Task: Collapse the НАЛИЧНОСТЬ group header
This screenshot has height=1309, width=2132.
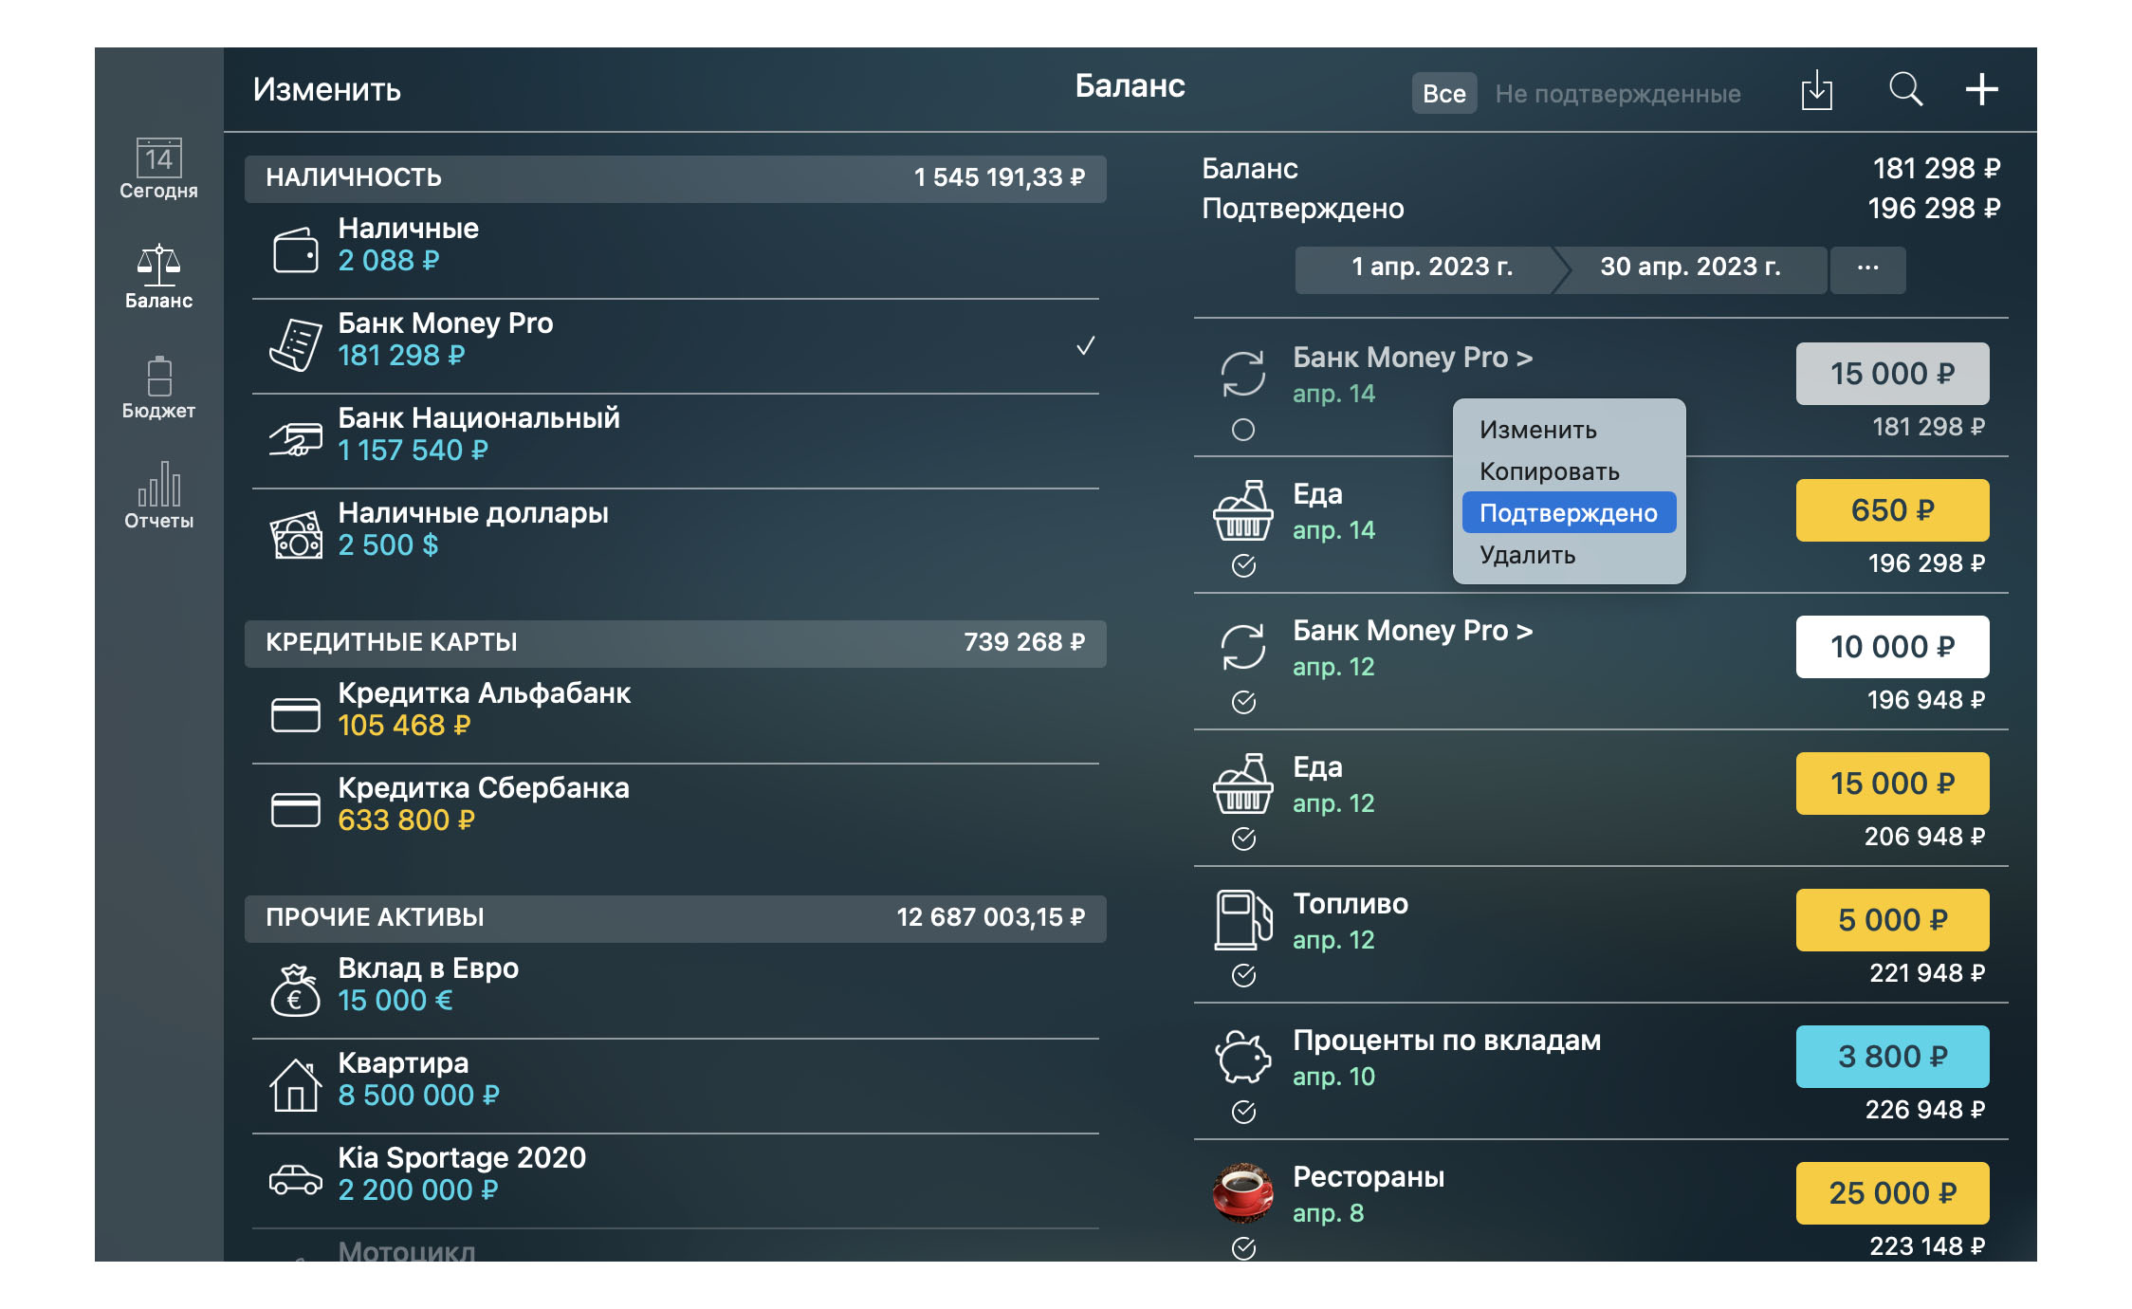Action: click(x=675, y=178)
